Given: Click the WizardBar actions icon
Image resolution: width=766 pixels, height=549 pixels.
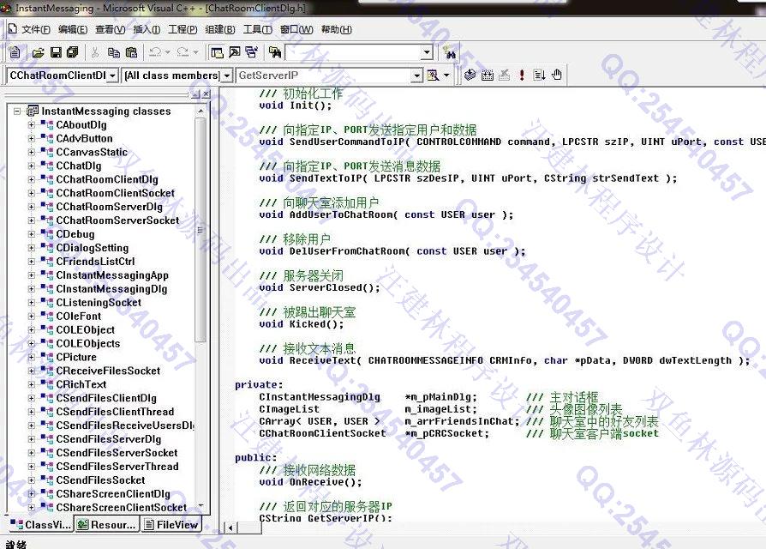Looking at the screenshot, I should (433, 75).
